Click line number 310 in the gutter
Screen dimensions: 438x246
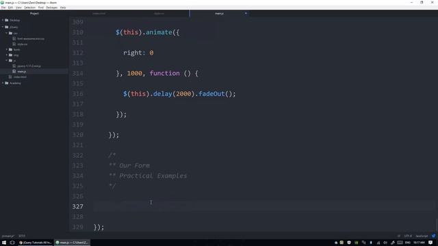(x=77, y=32)
